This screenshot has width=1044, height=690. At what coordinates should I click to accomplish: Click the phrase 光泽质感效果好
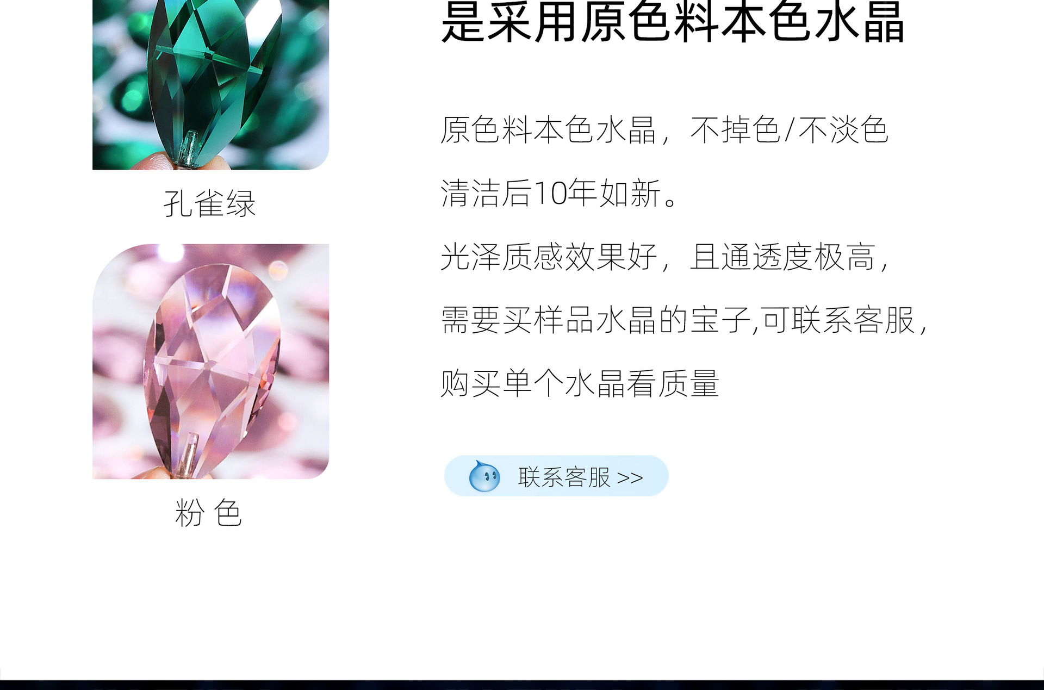(x=549, y=257)
